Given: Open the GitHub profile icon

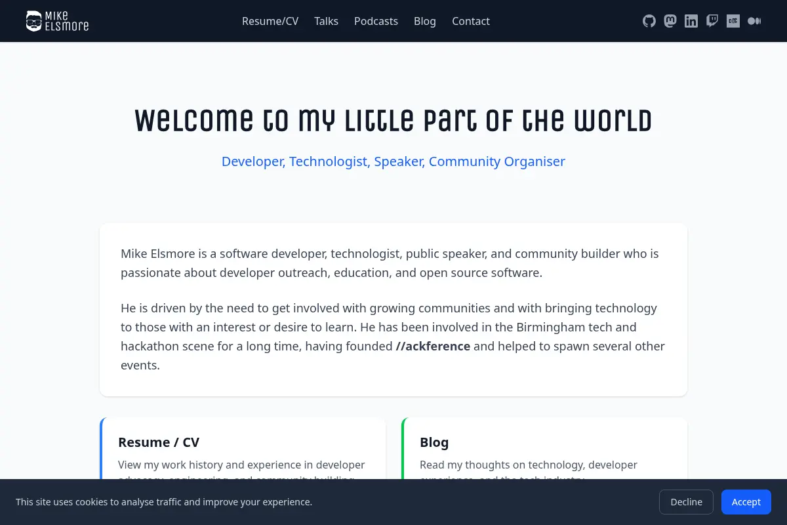Looking at the screenshot, I should 649,21.
